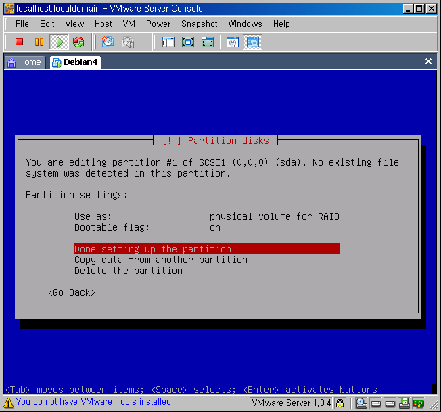
Task: Switch to the Home tab
Action: point(24,62)
